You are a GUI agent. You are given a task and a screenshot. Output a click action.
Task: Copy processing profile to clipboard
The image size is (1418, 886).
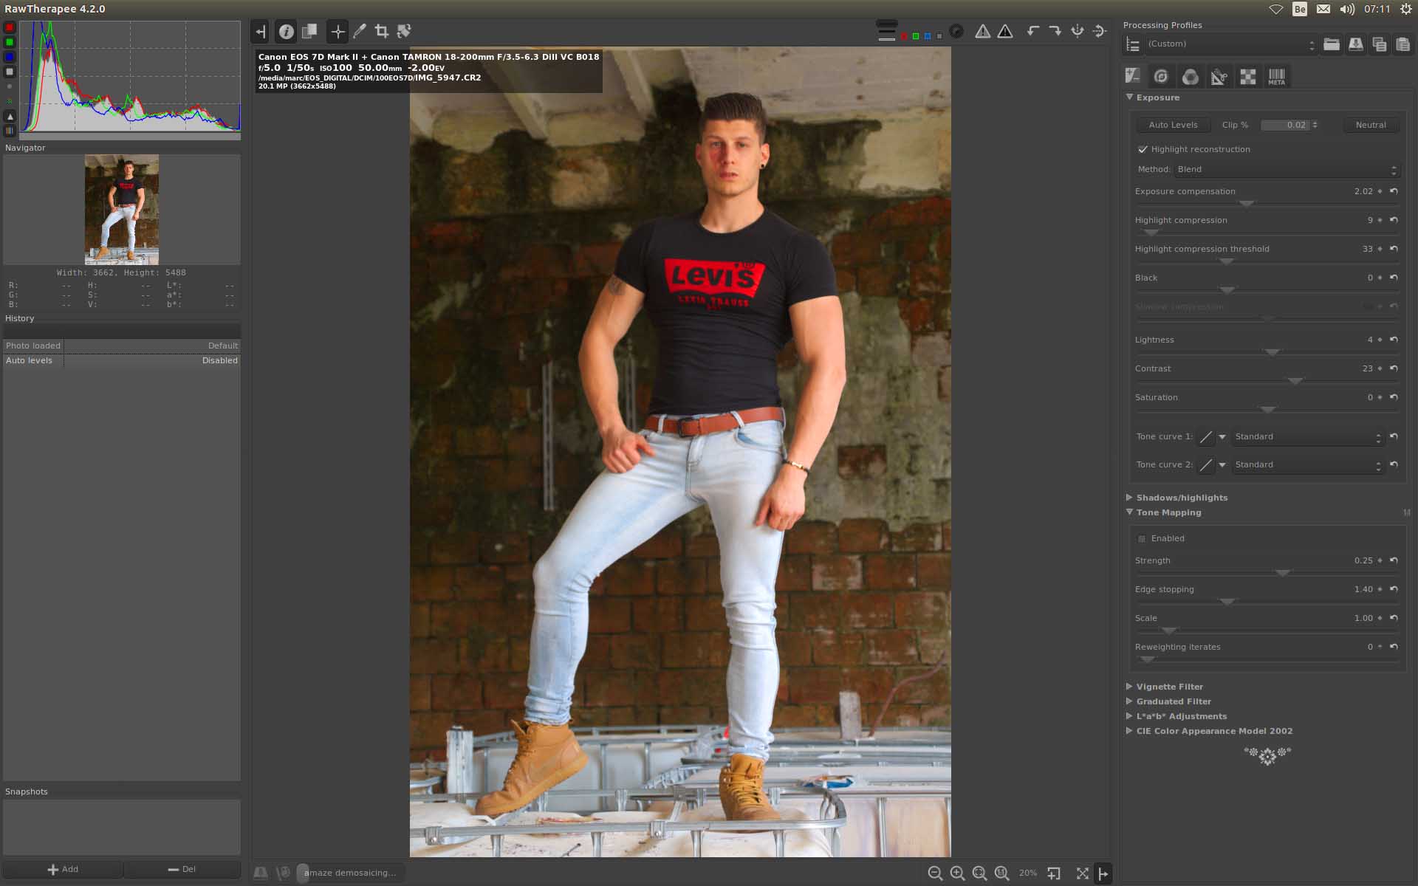[1379, 44]
